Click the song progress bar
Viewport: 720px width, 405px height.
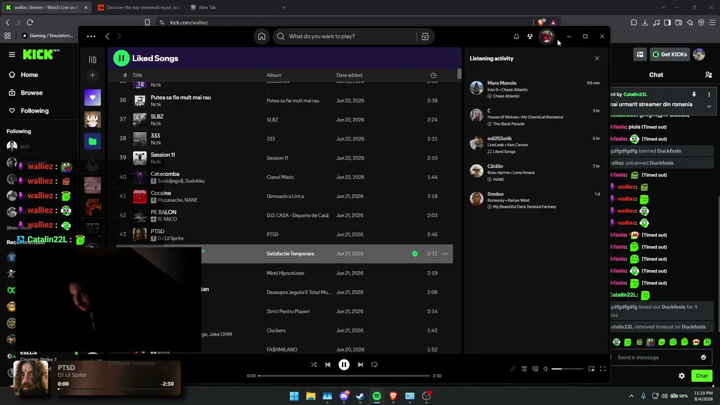point(344,376)
